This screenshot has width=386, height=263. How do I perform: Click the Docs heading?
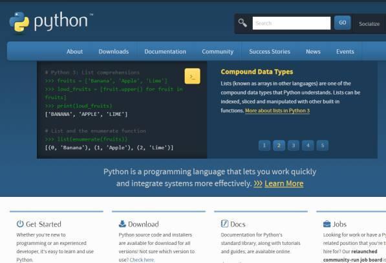tap(237, 224)
